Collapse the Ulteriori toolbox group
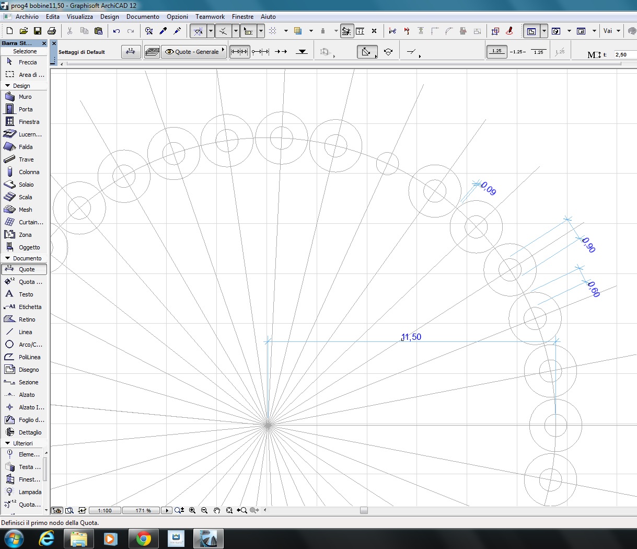Screen dimensions: 637x549 (x=8, y=443)
